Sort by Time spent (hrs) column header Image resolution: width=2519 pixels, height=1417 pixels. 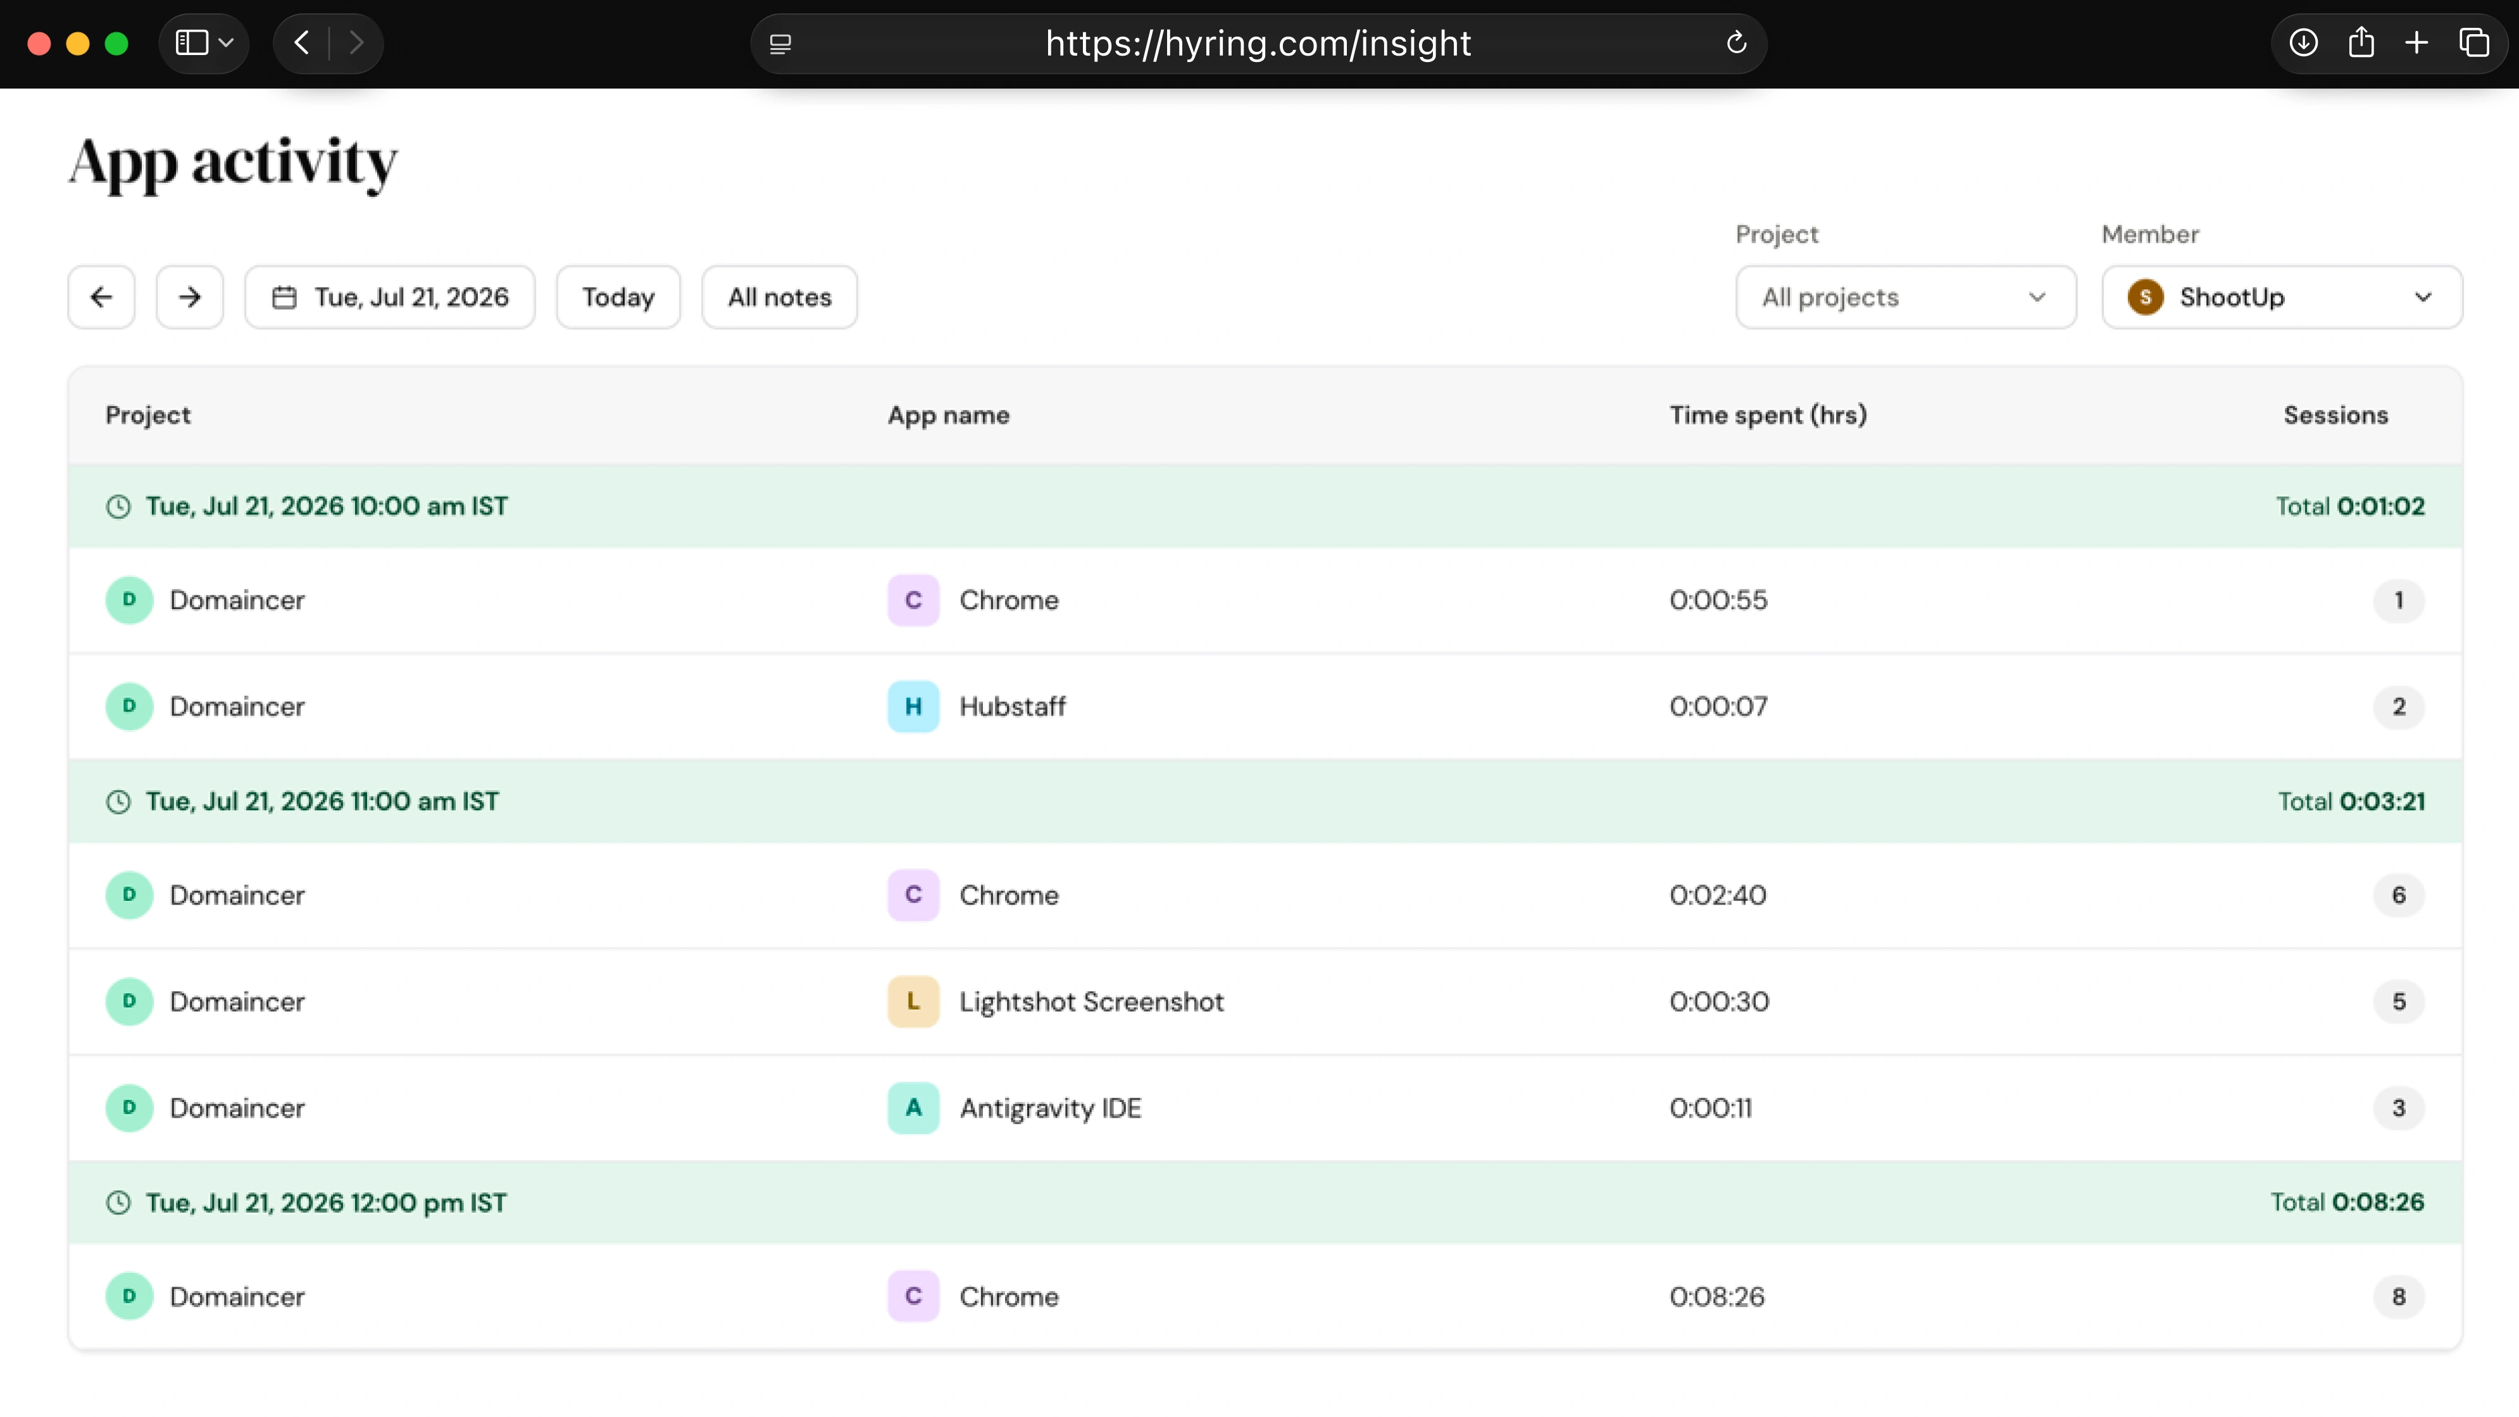coord(1768,416)
